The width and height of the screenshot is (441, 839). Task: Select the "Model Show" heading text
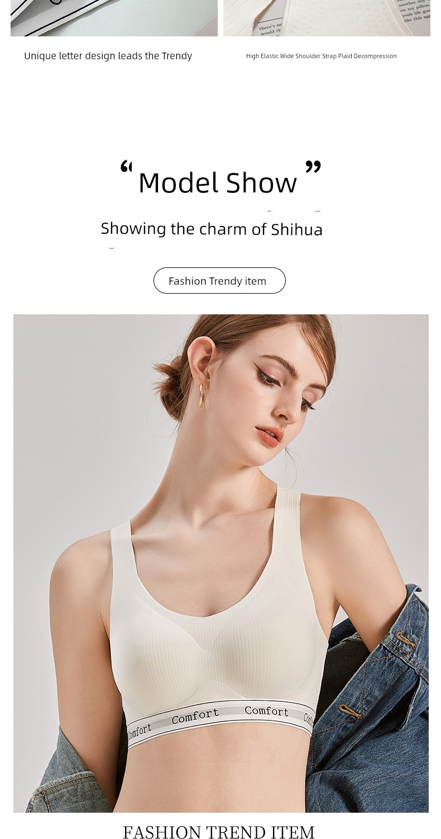tap(218, 183)
